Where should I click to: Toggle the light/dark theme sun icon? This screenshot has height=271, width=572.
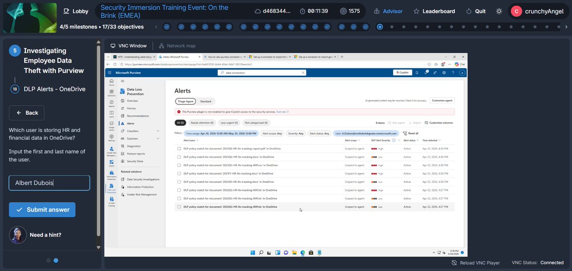[499, 11]
